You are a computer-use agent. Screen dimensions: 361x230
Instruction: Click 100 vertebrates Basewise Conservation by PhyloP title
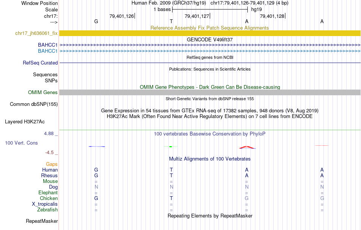[x=209, y=134]
